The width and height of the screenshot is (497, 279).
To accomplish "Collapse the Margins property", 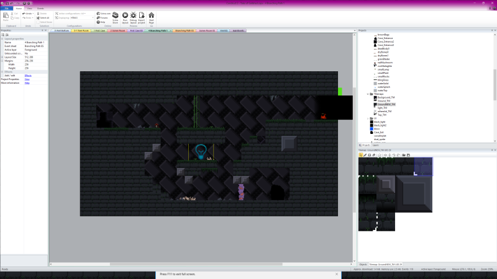I will pyautogui.click(x=2, y=61).
